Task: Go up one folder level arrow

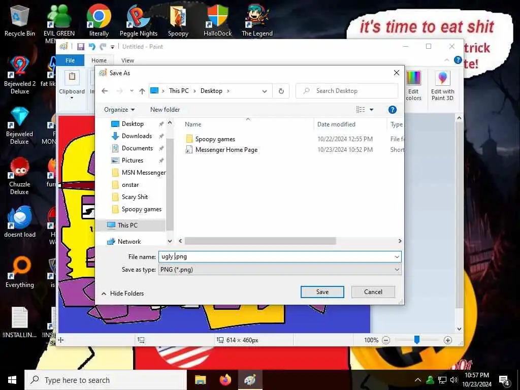Action: tap(142, 91)
